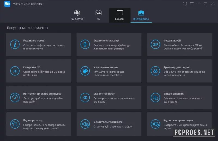Open the Редактор тегов tool title
Screen dimensions: 218x141
(34, 41)
